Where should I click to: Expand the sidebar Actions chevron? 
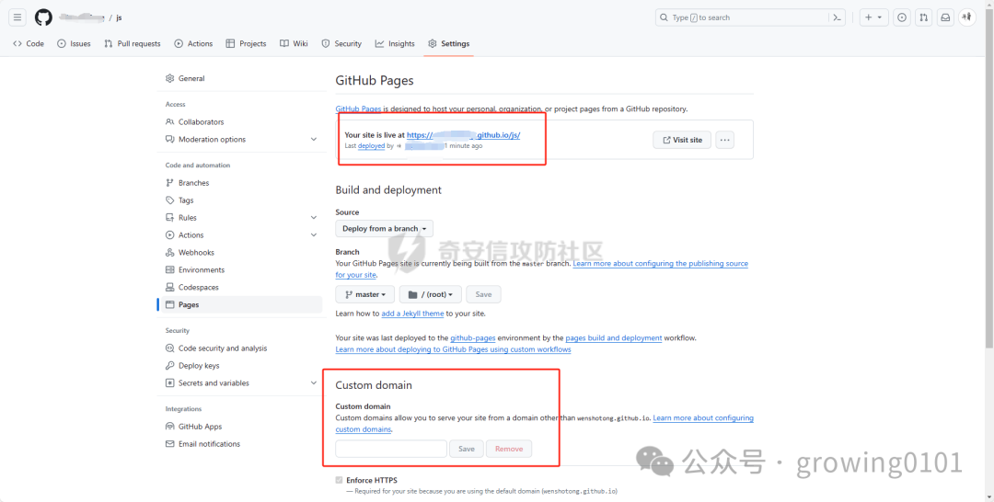point(314,234)
